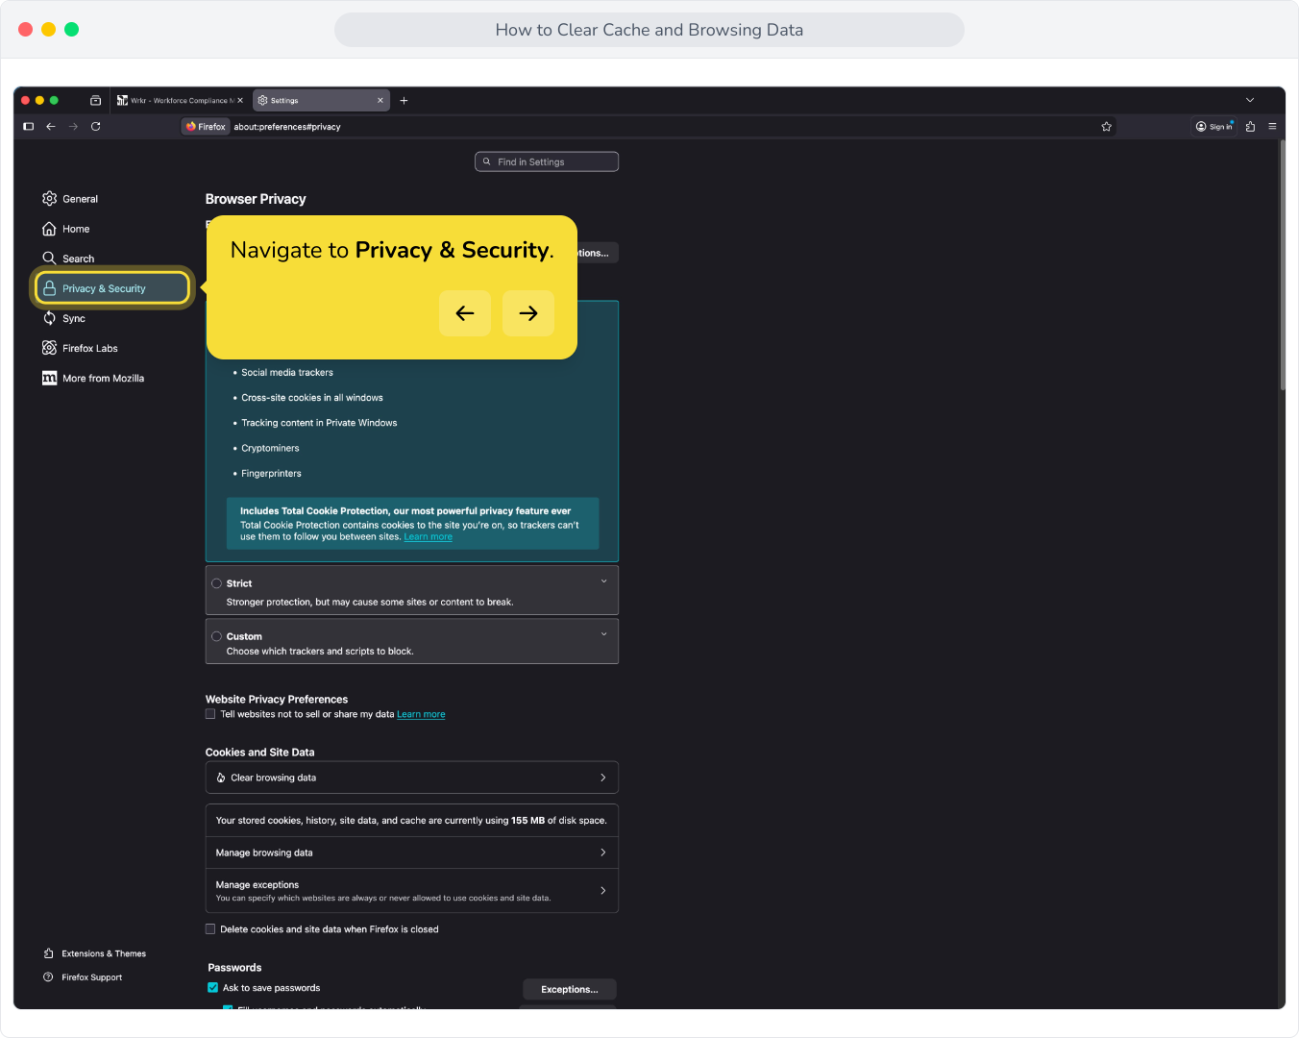Click Find in Settings search field
The height and width of the screenshot is (1038, 1299).
(x=547, y=161)
